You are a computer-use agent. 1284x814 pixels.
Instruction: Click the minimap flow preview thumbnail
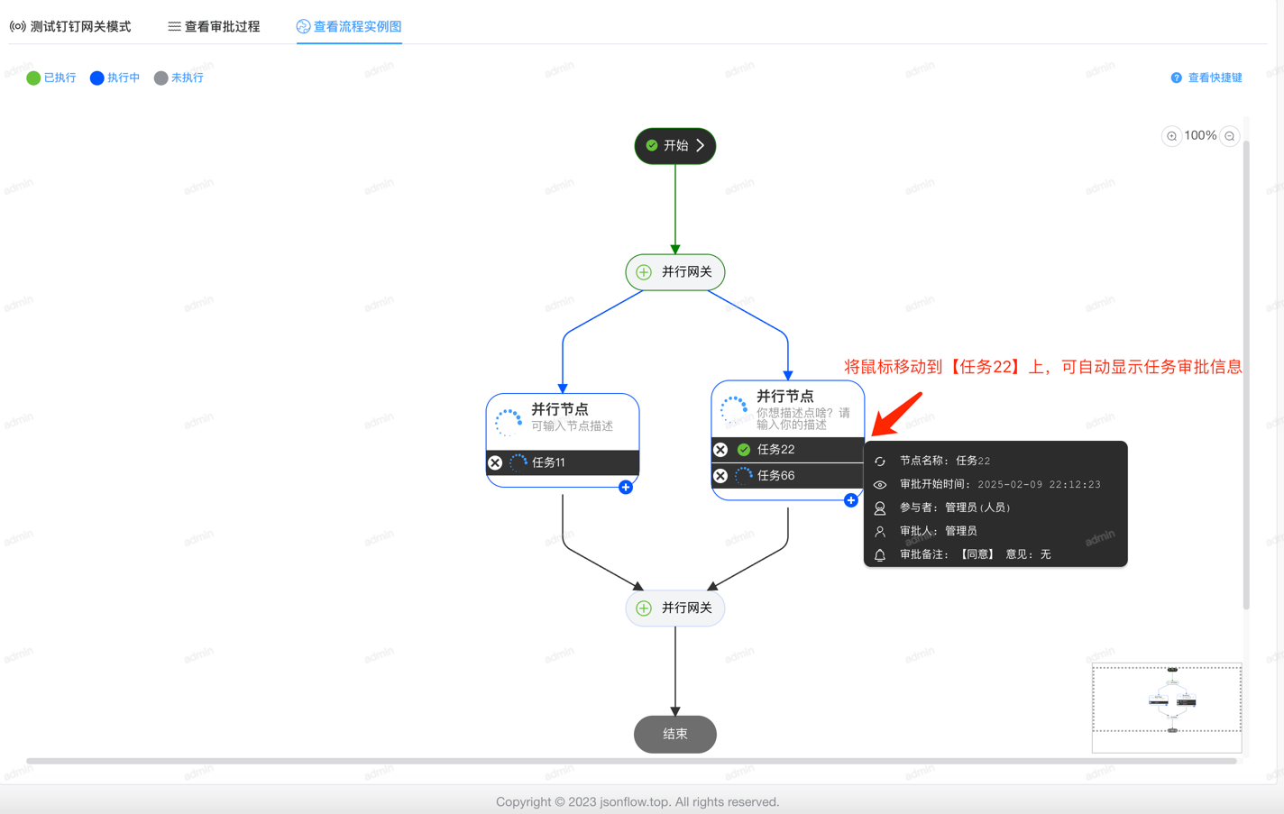click(x=1167, y=701)
